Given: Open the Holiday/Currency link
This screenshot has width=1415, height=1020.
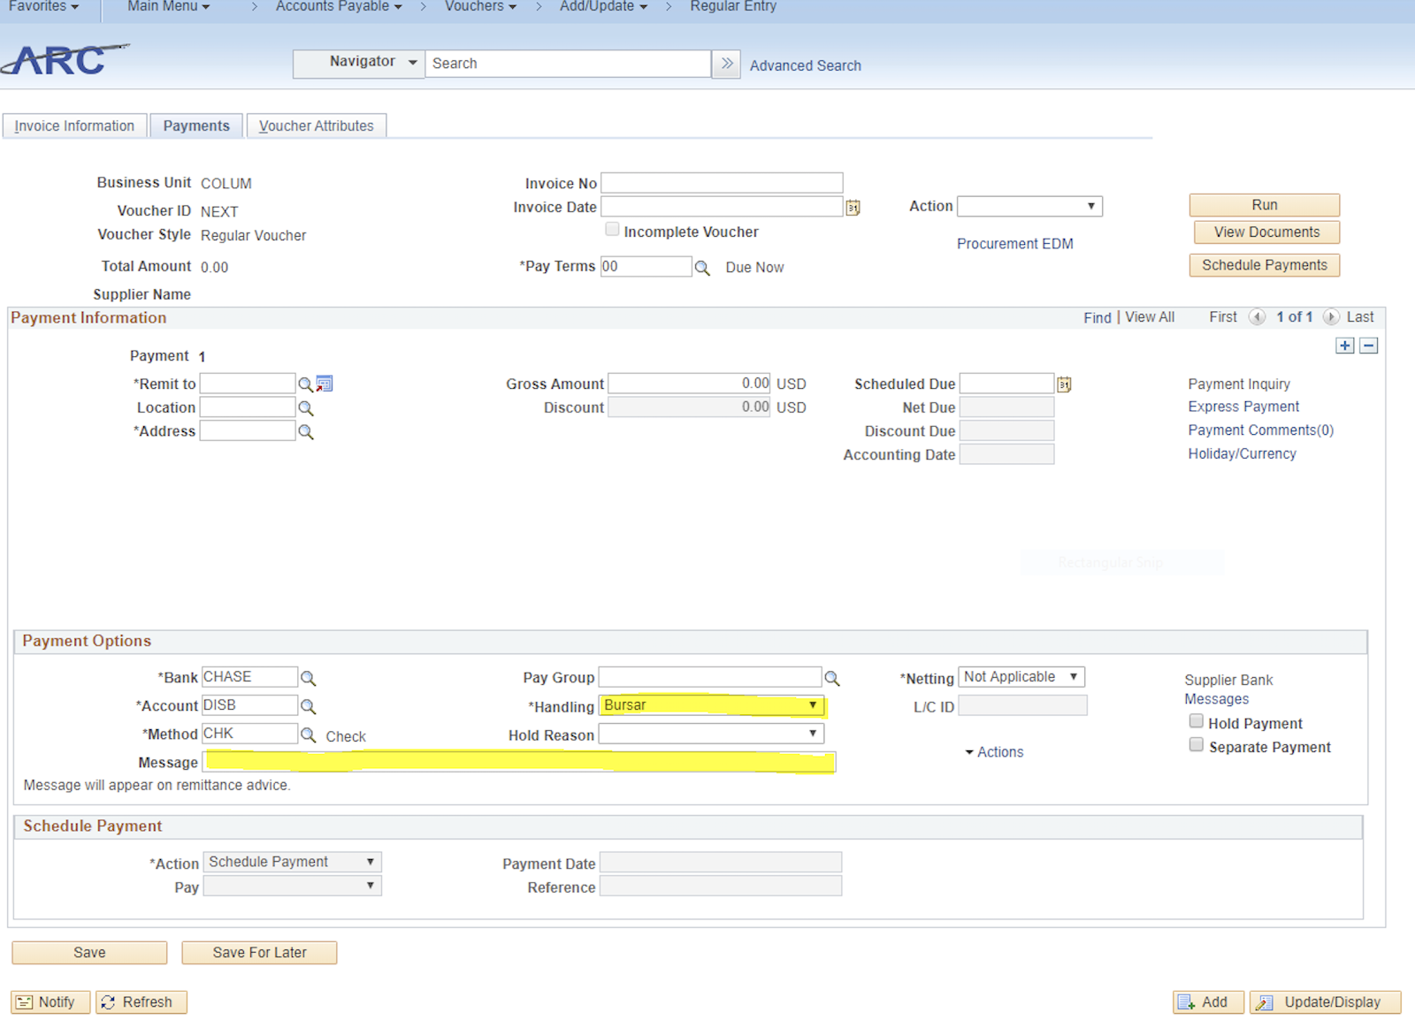Looking at the screenshot, I should click(x=1242, y=454).
